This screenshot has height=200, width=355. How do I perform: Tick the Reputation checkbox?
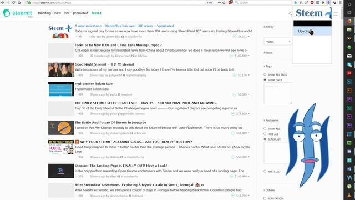tap(265, 198)
